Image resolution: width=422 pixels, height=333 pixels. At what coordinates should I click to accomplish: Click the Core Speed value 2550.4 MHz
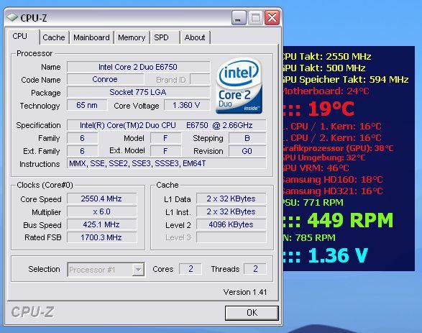101,199
